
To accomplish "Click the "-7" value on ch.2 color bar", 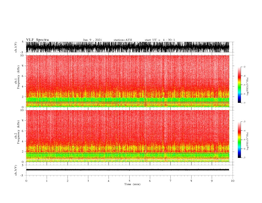I will coord(244,158).
